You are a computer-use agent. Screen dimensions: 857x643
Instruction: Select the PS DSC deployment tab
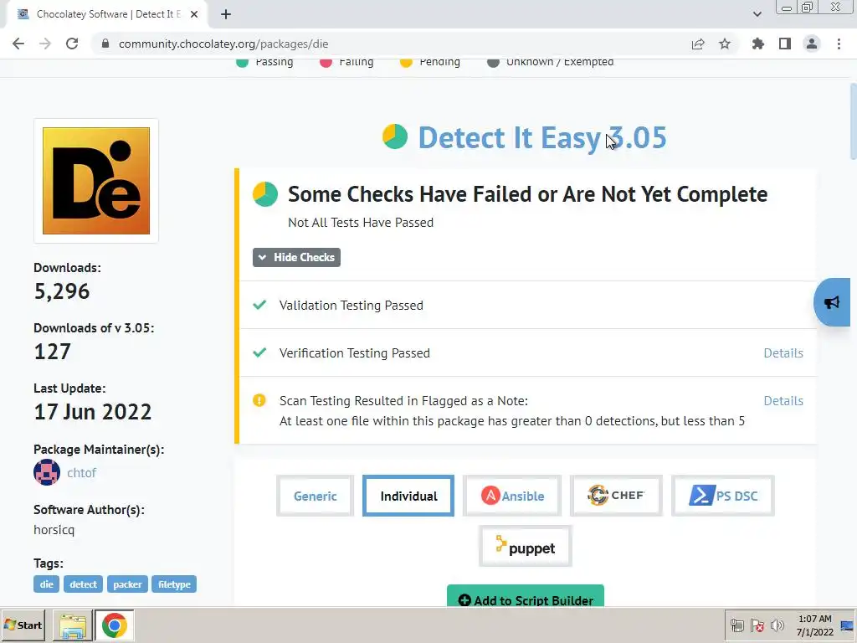(x=723, y=496)
